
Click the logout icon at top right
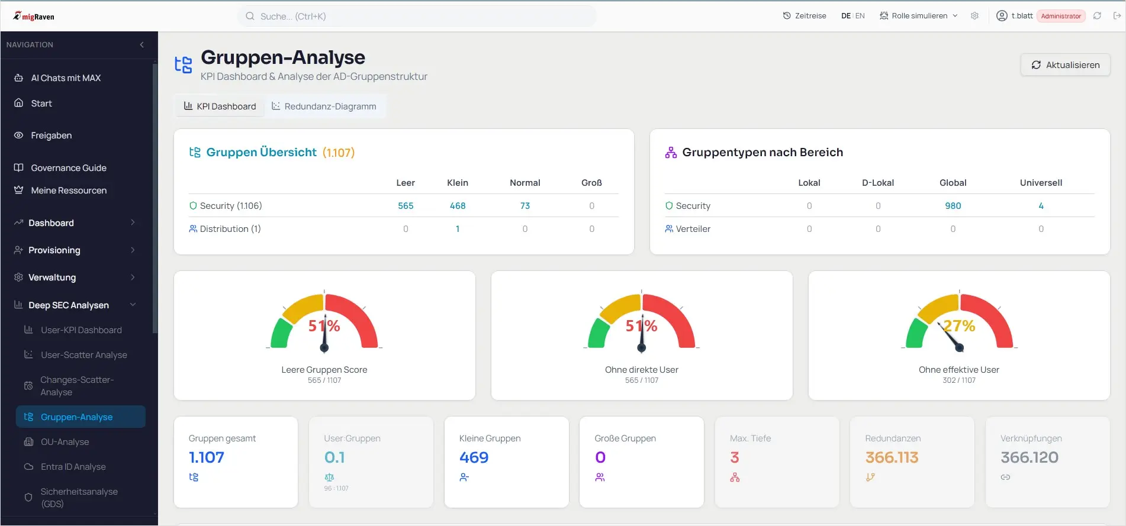1117,16
